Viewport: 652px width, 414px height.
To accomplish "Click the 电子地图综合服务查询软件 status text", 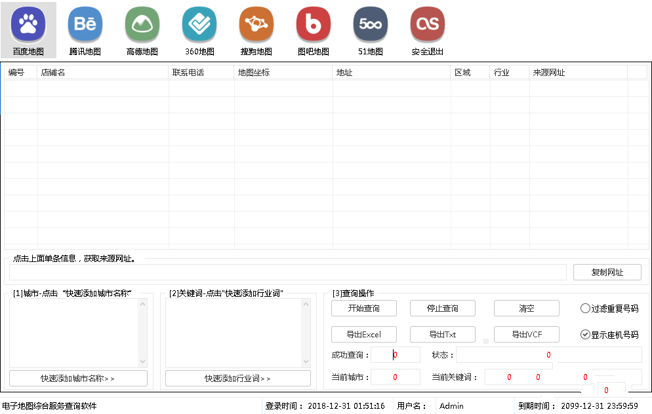I will (49, 406).
